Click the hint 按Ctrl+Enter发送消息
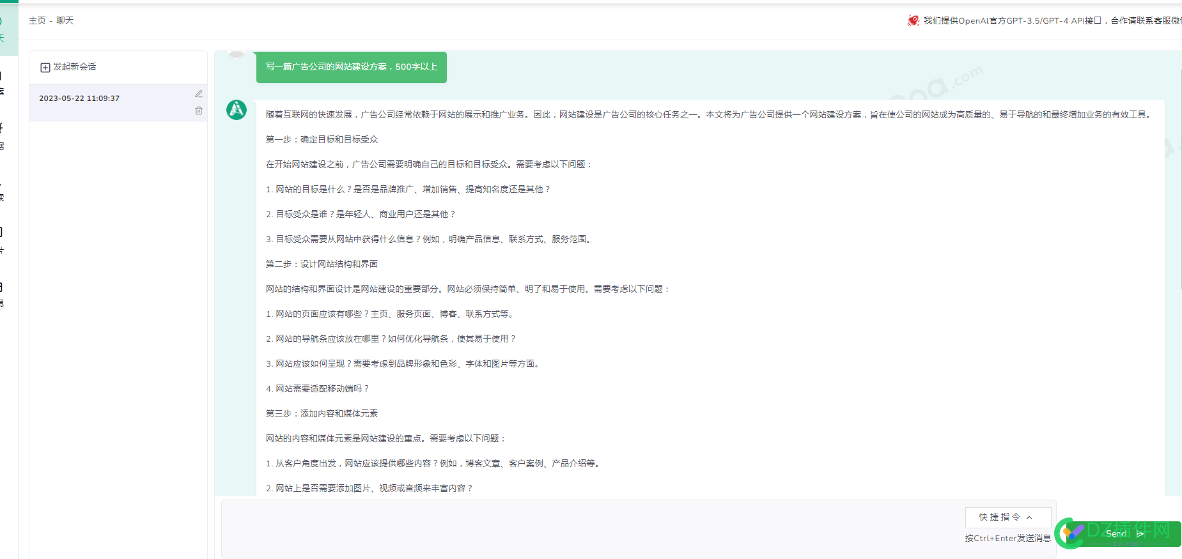This screenshot has width=1182, height=559. point(1008,539)
